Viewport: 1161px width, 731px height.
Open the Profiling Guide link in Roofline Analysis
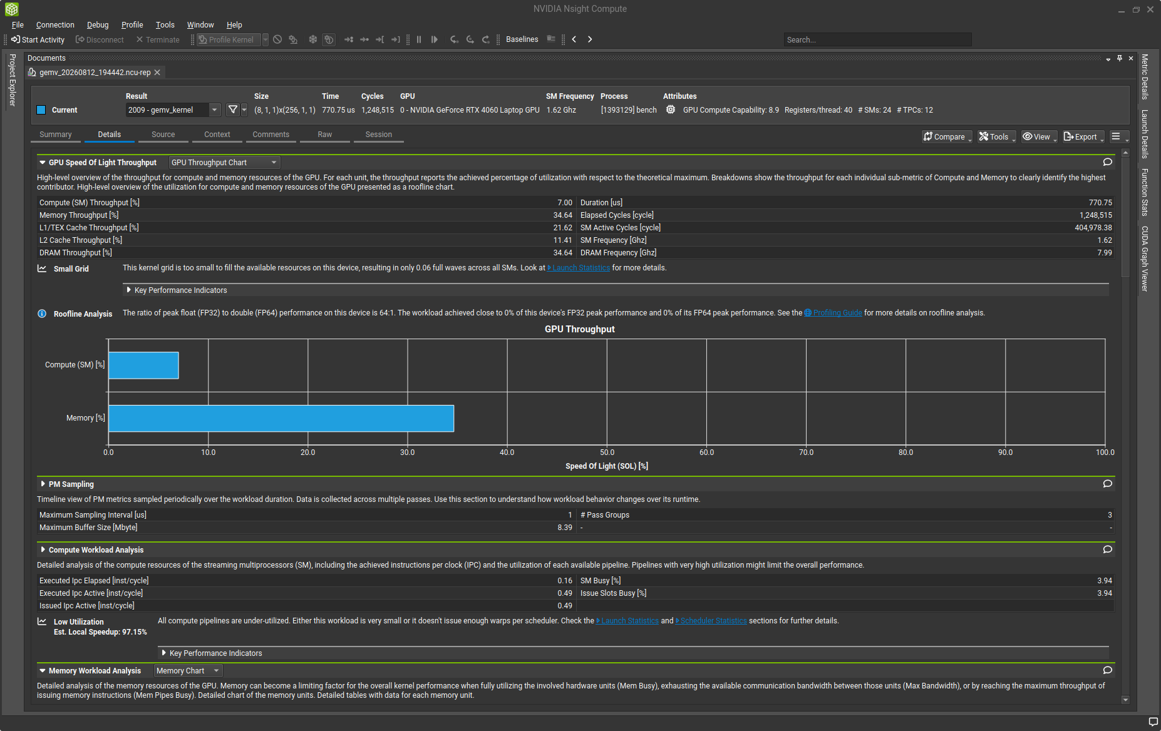click(833, 313)
